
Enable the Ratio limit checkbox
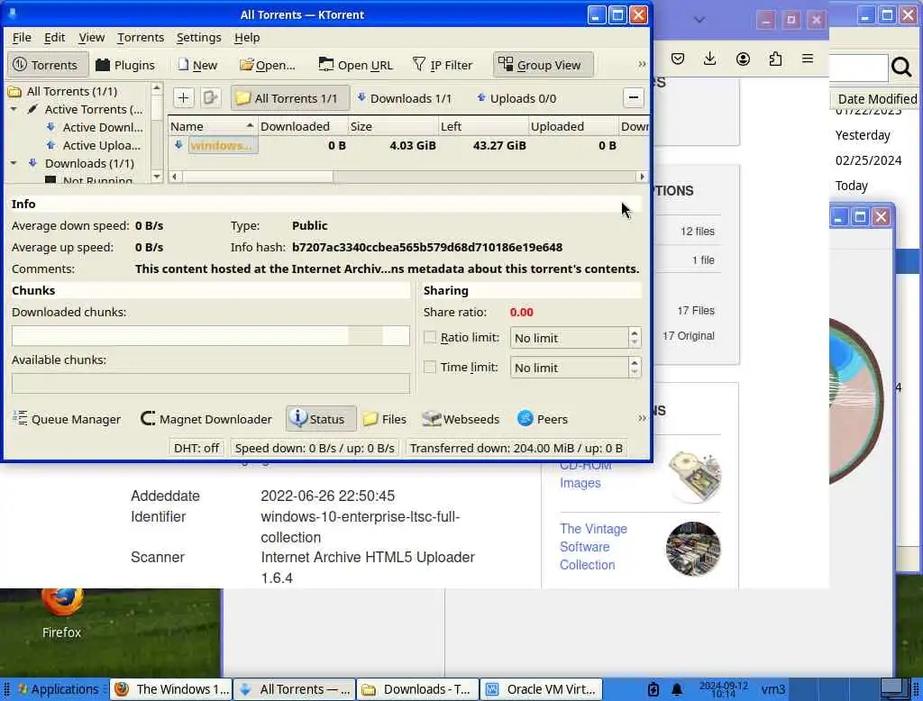[x=430, y=337]
